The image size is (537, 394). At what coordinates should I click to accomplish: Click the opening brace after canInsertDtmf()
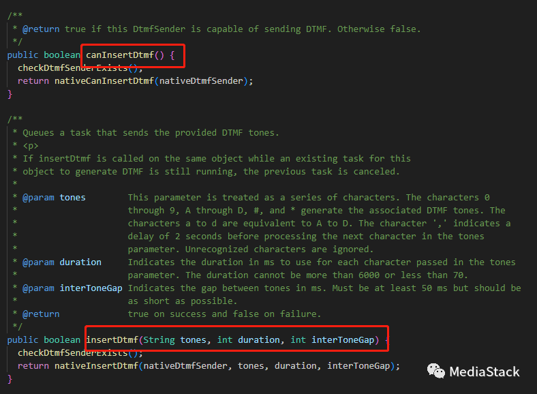(x=173, y=55)
